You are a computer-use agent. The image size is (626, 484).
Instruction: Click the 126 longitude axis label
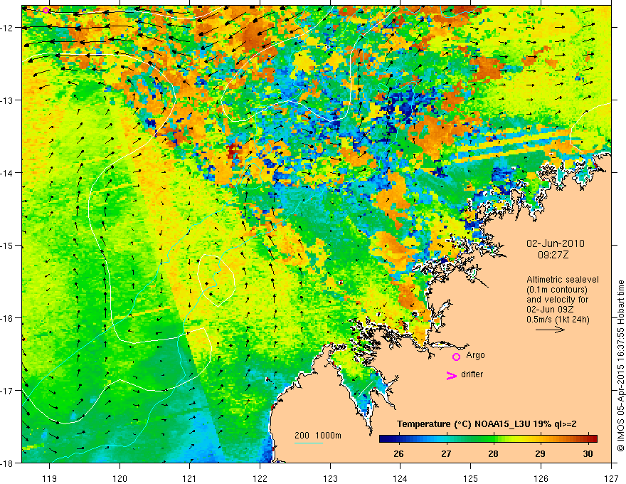[x=541, y=478]
